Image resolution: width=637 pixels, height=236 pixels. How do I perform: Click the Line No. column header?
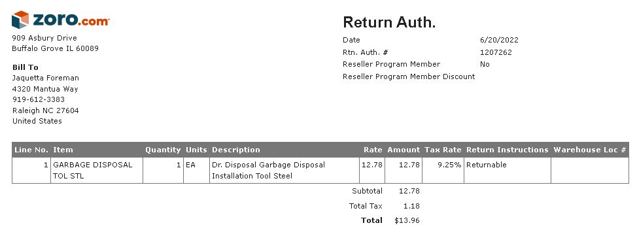point(31,150)
